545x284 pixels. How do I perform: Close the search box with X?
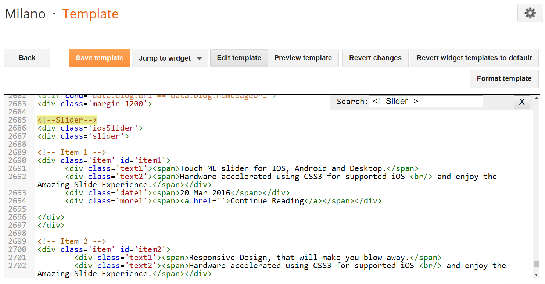point(521,102)
